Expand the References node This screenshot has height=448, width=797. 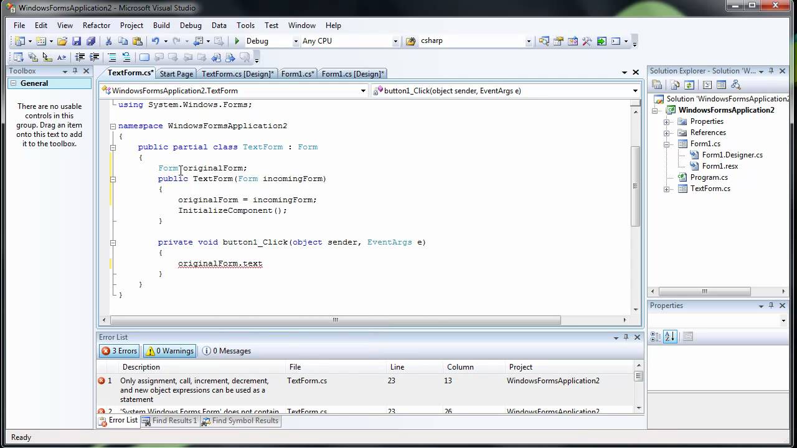click(666, 133)
